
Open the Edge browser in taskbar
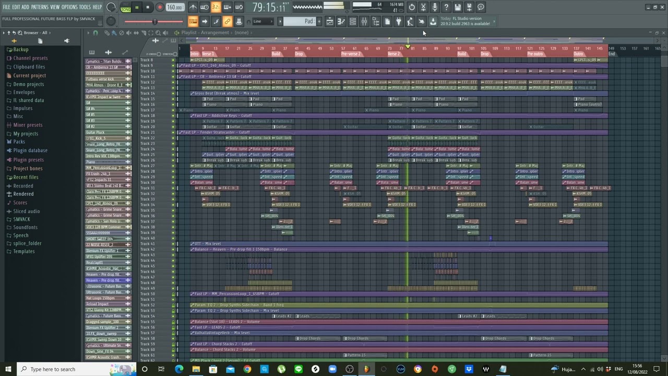[x=179, y=369]
